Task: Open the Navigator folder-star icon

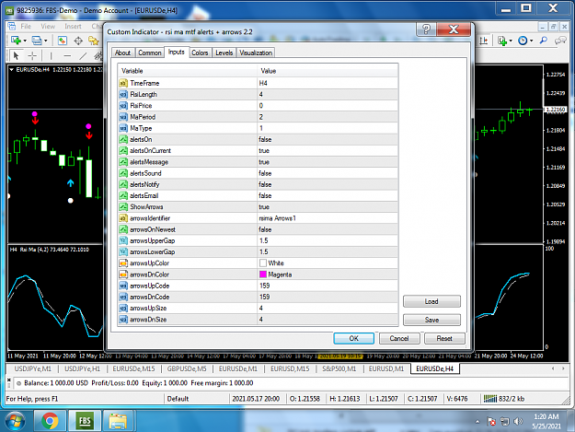Action: tap(94, 41)
